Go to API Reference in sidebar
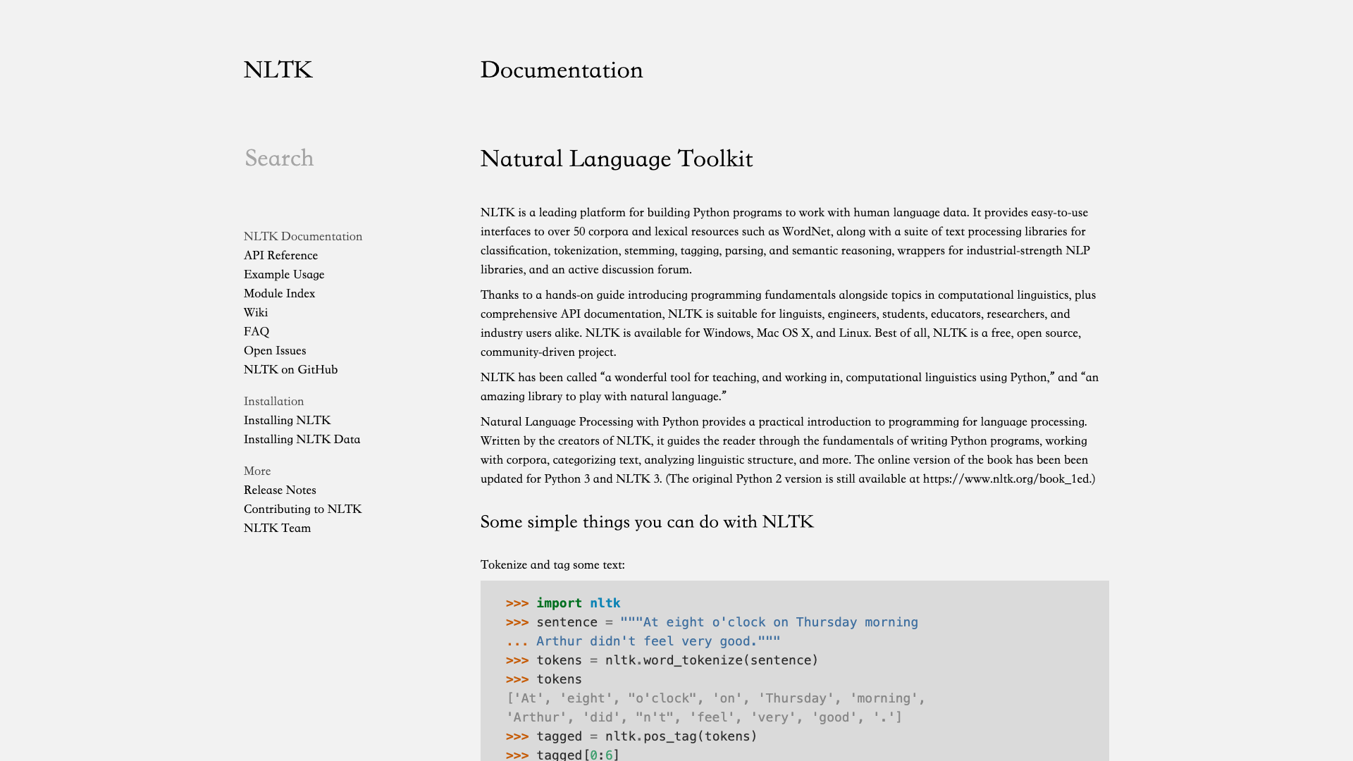 pyautogui.click(x=280, y=255)
